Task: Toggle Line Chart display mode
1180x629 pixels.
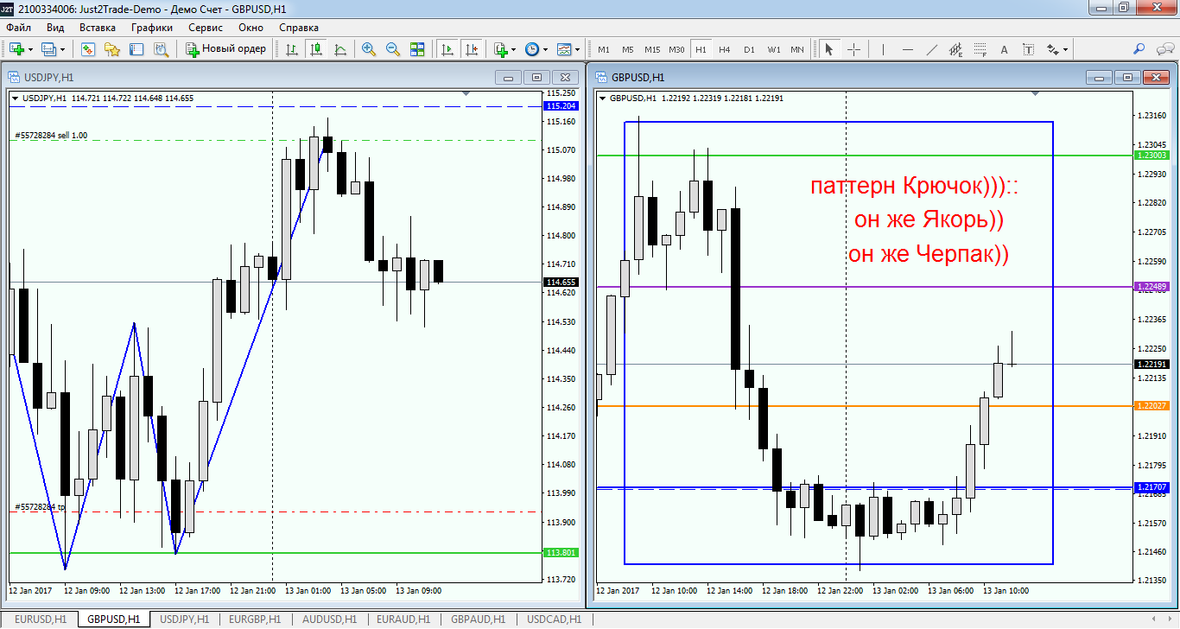Action: pos(340,49)
